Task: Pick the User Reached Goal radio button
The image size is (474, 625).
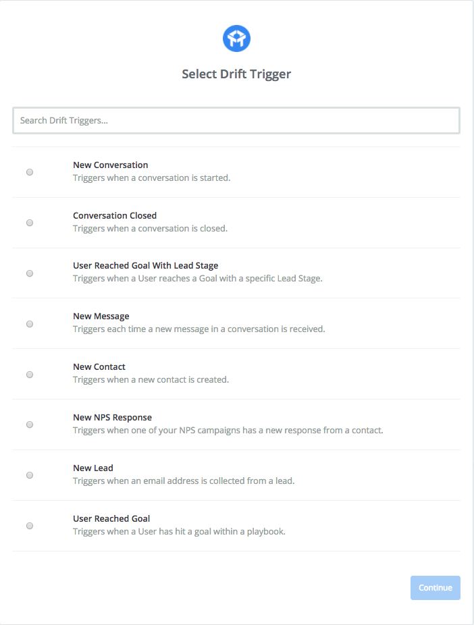Action: [x=30, y=526]
